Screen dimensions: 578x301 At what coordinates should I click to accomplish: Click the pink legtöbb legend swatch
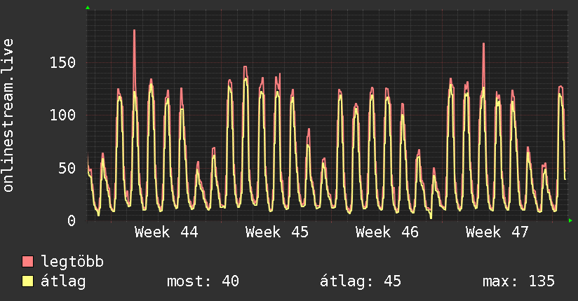tap(27, 261)
